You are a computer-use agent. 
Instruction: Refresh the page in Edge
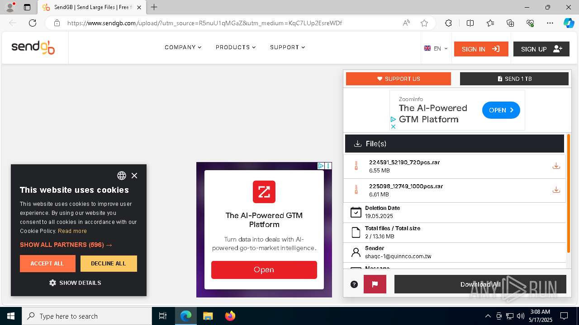[x=33, y=23]
